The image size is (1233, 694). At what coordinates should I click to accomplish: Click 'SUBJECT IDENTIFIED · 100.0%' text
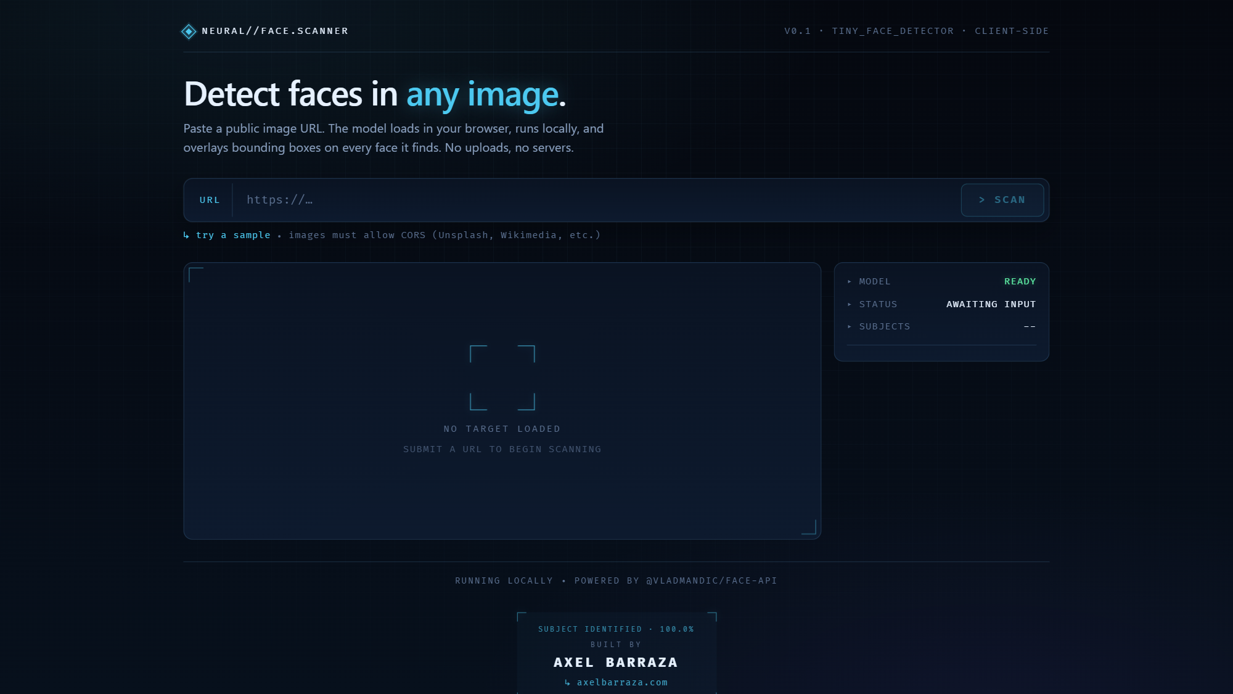[616, 629]
